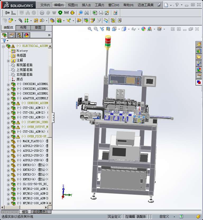Expand the ADAPTOR_ASSEMBLY tree node

[x=8, y=99]
